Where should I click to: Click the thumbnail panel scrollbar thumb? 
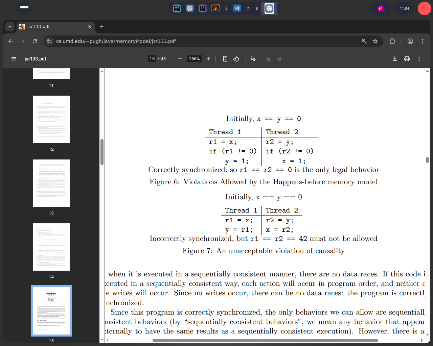click(102, 152)
